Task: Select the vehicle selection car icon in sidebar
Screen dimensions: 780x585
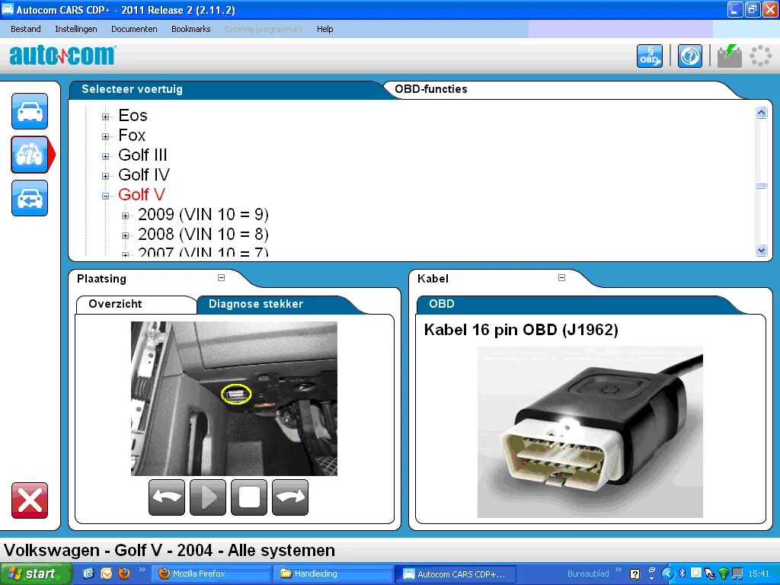Action: 30,111
